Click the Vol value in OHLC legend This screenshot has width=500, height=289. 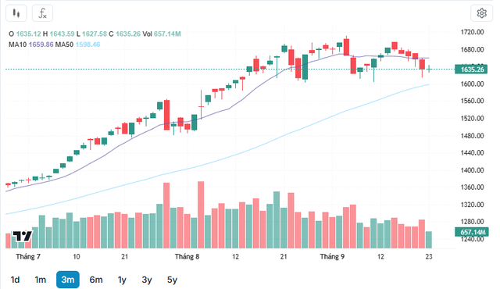(x=167, y=34)
